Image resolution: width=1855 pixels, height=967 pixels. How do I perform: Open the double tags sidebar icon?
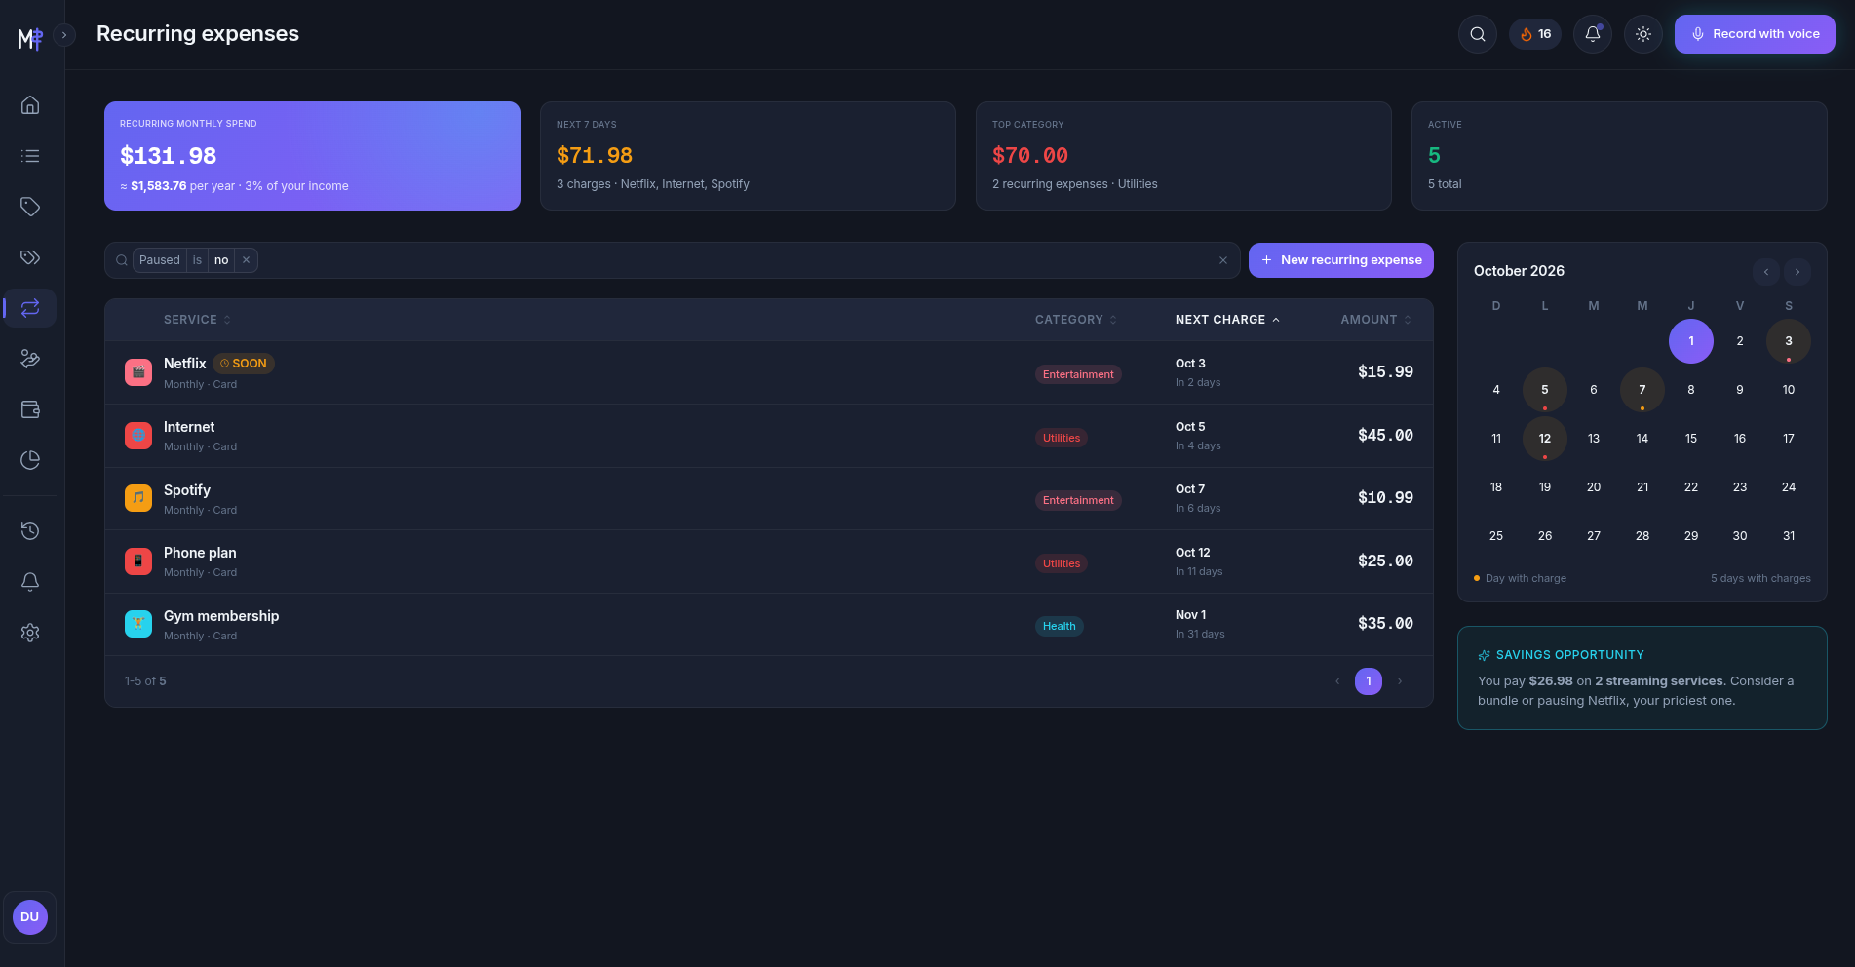coord(30,257)
